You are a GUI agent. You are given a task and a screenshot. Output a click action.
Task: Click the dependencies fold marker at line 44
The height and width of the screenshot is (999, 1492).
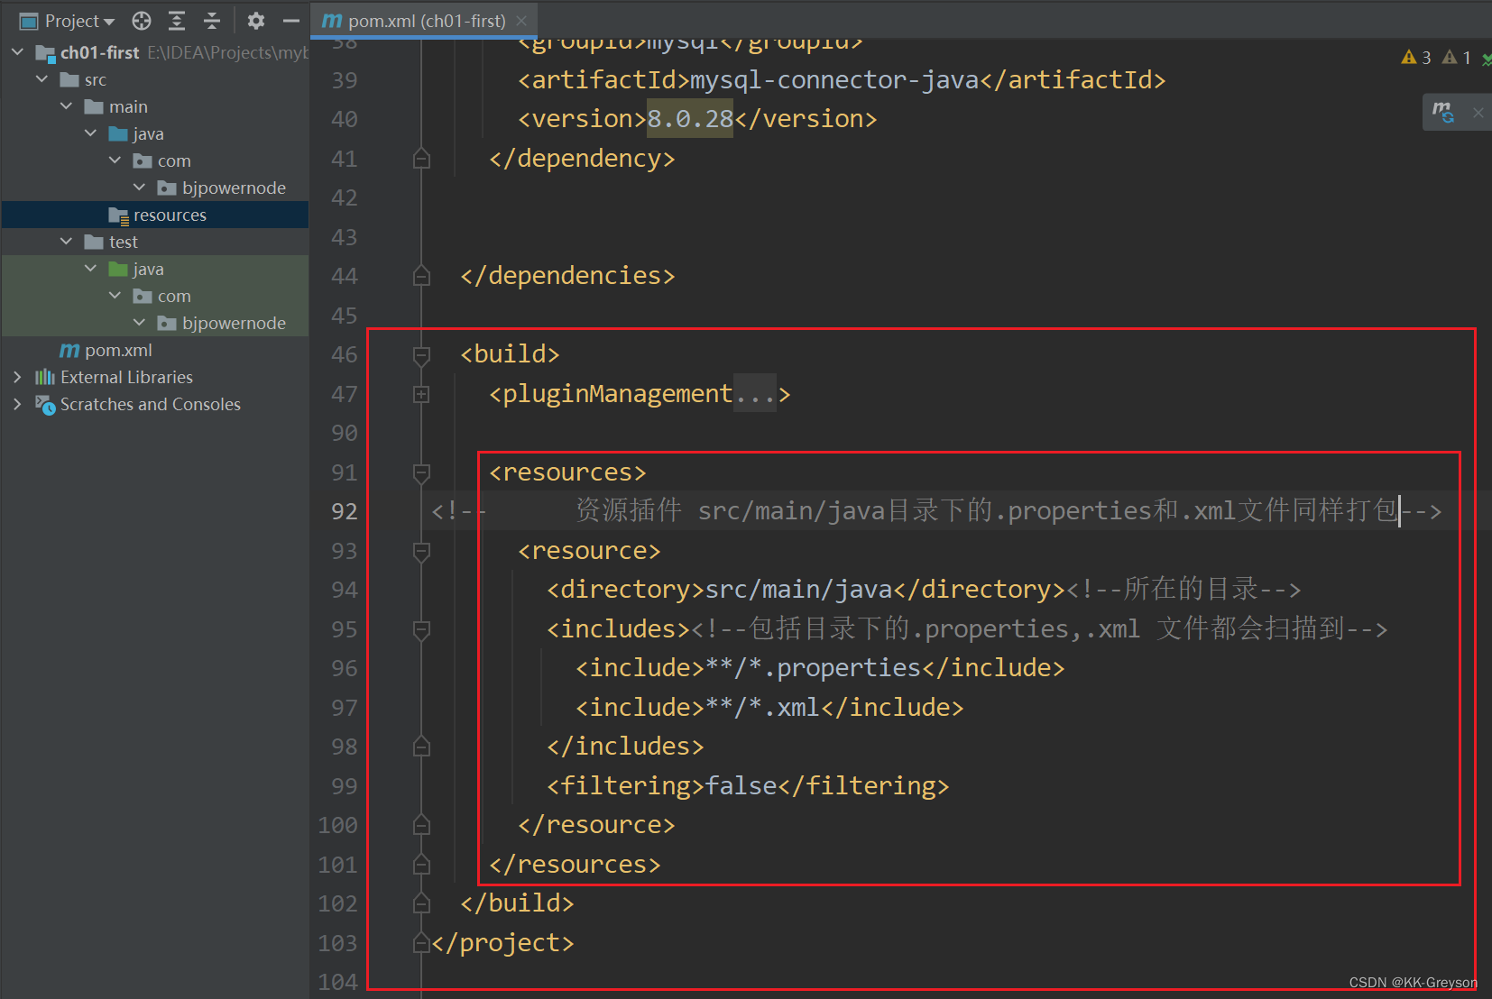coord(421,276)
